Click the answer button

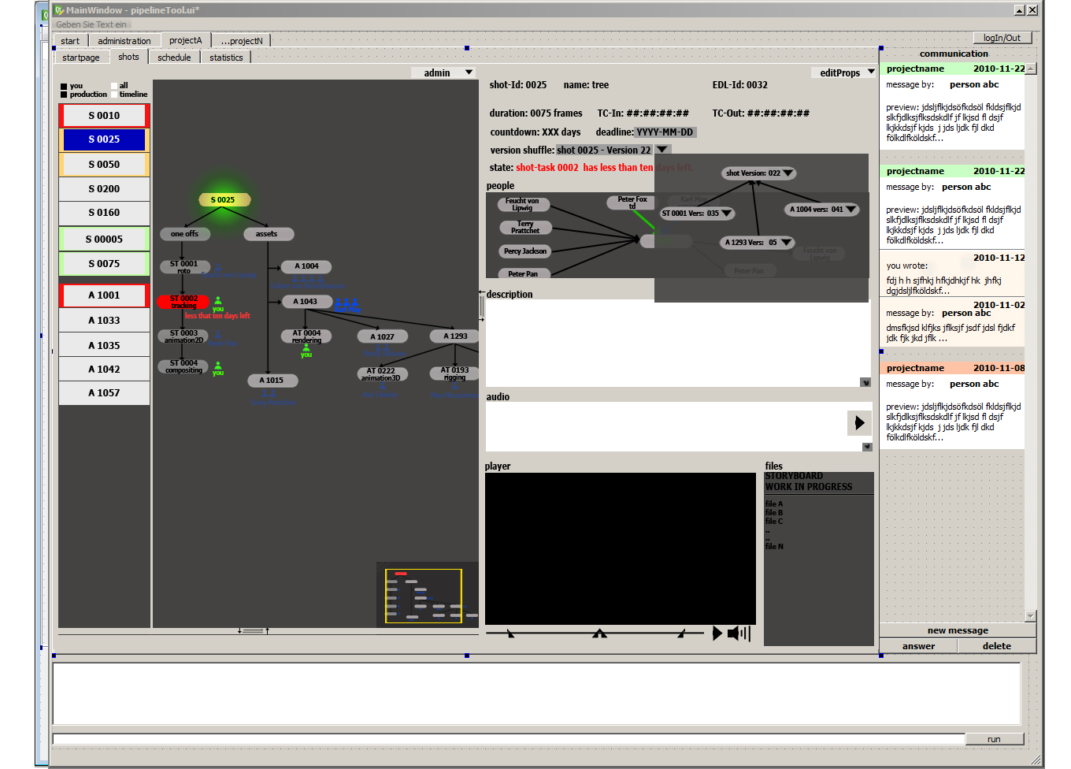pyautogui.click(x=918, y=646)
